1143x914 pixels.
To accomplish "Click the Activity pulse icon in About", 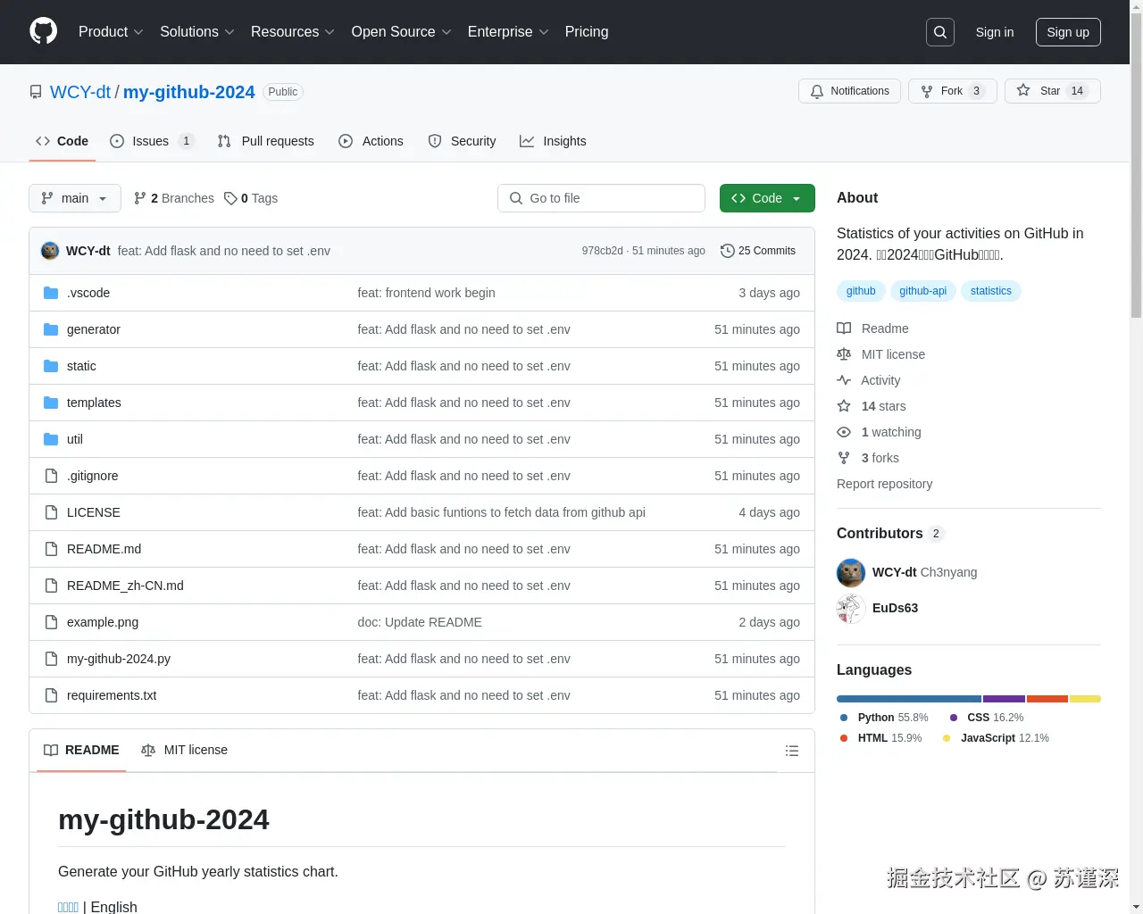I will [843, 380].
